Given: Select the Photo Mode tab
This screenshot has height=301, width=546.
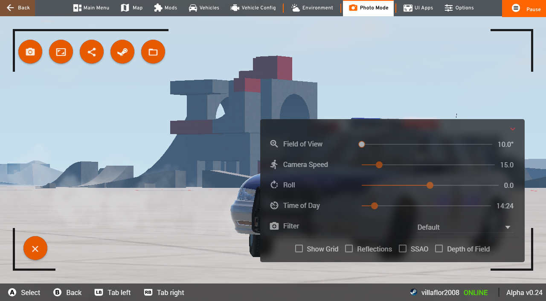Looking at the screenshot, I should tap(368, 8).
